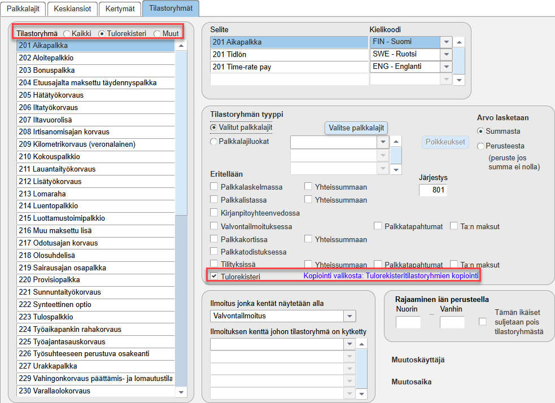This screenshot has width=555, height=403.
Task: Enable Ta:n maksut on the Valvontailmoituksessa row
Action: [454, 226]
